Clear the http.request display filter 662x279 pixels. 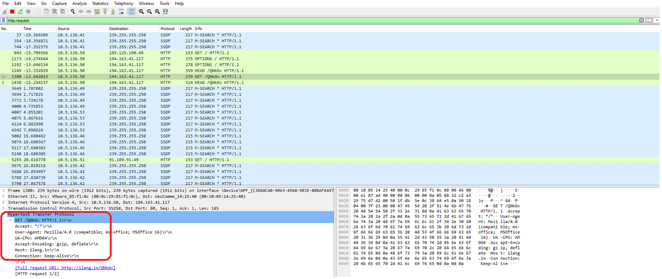pos(641,21)
